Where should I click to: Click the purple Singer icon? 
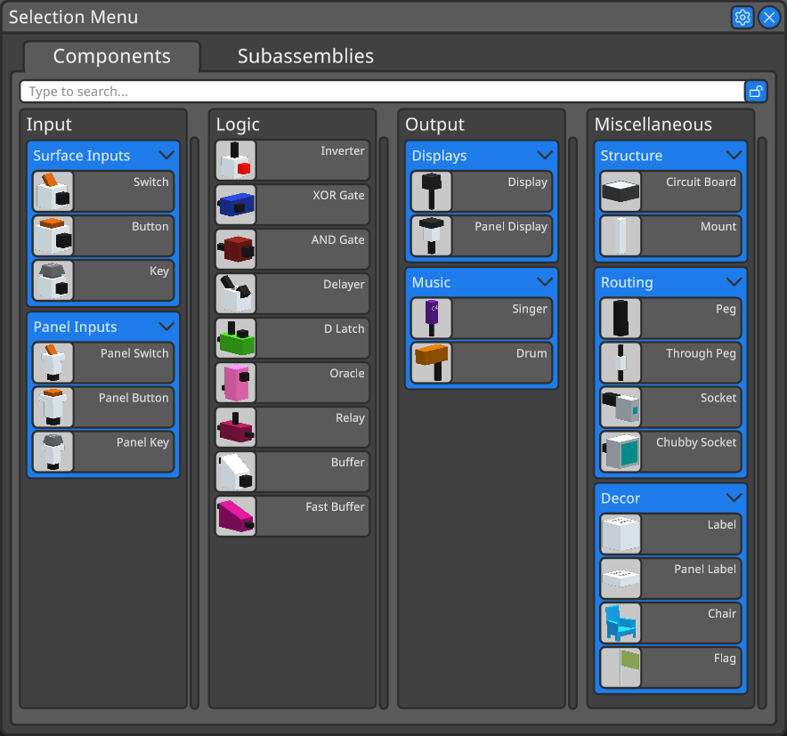432,319
